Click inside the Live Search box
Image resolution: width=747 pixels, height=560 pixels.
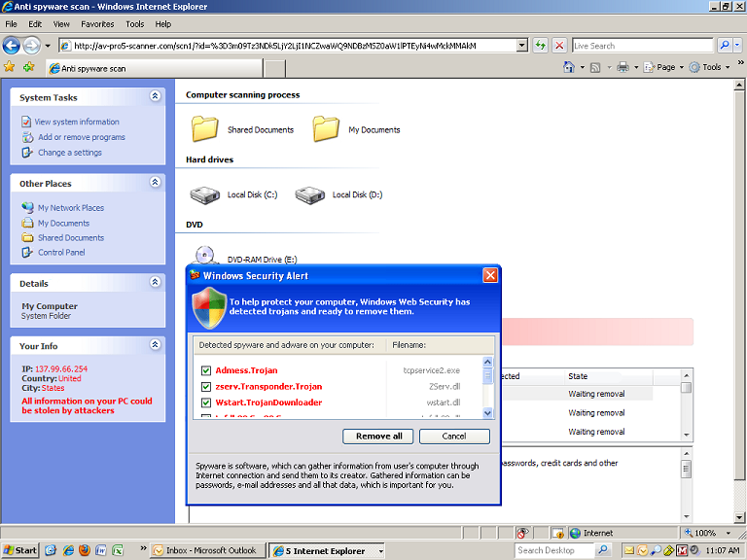pos(642,46)
